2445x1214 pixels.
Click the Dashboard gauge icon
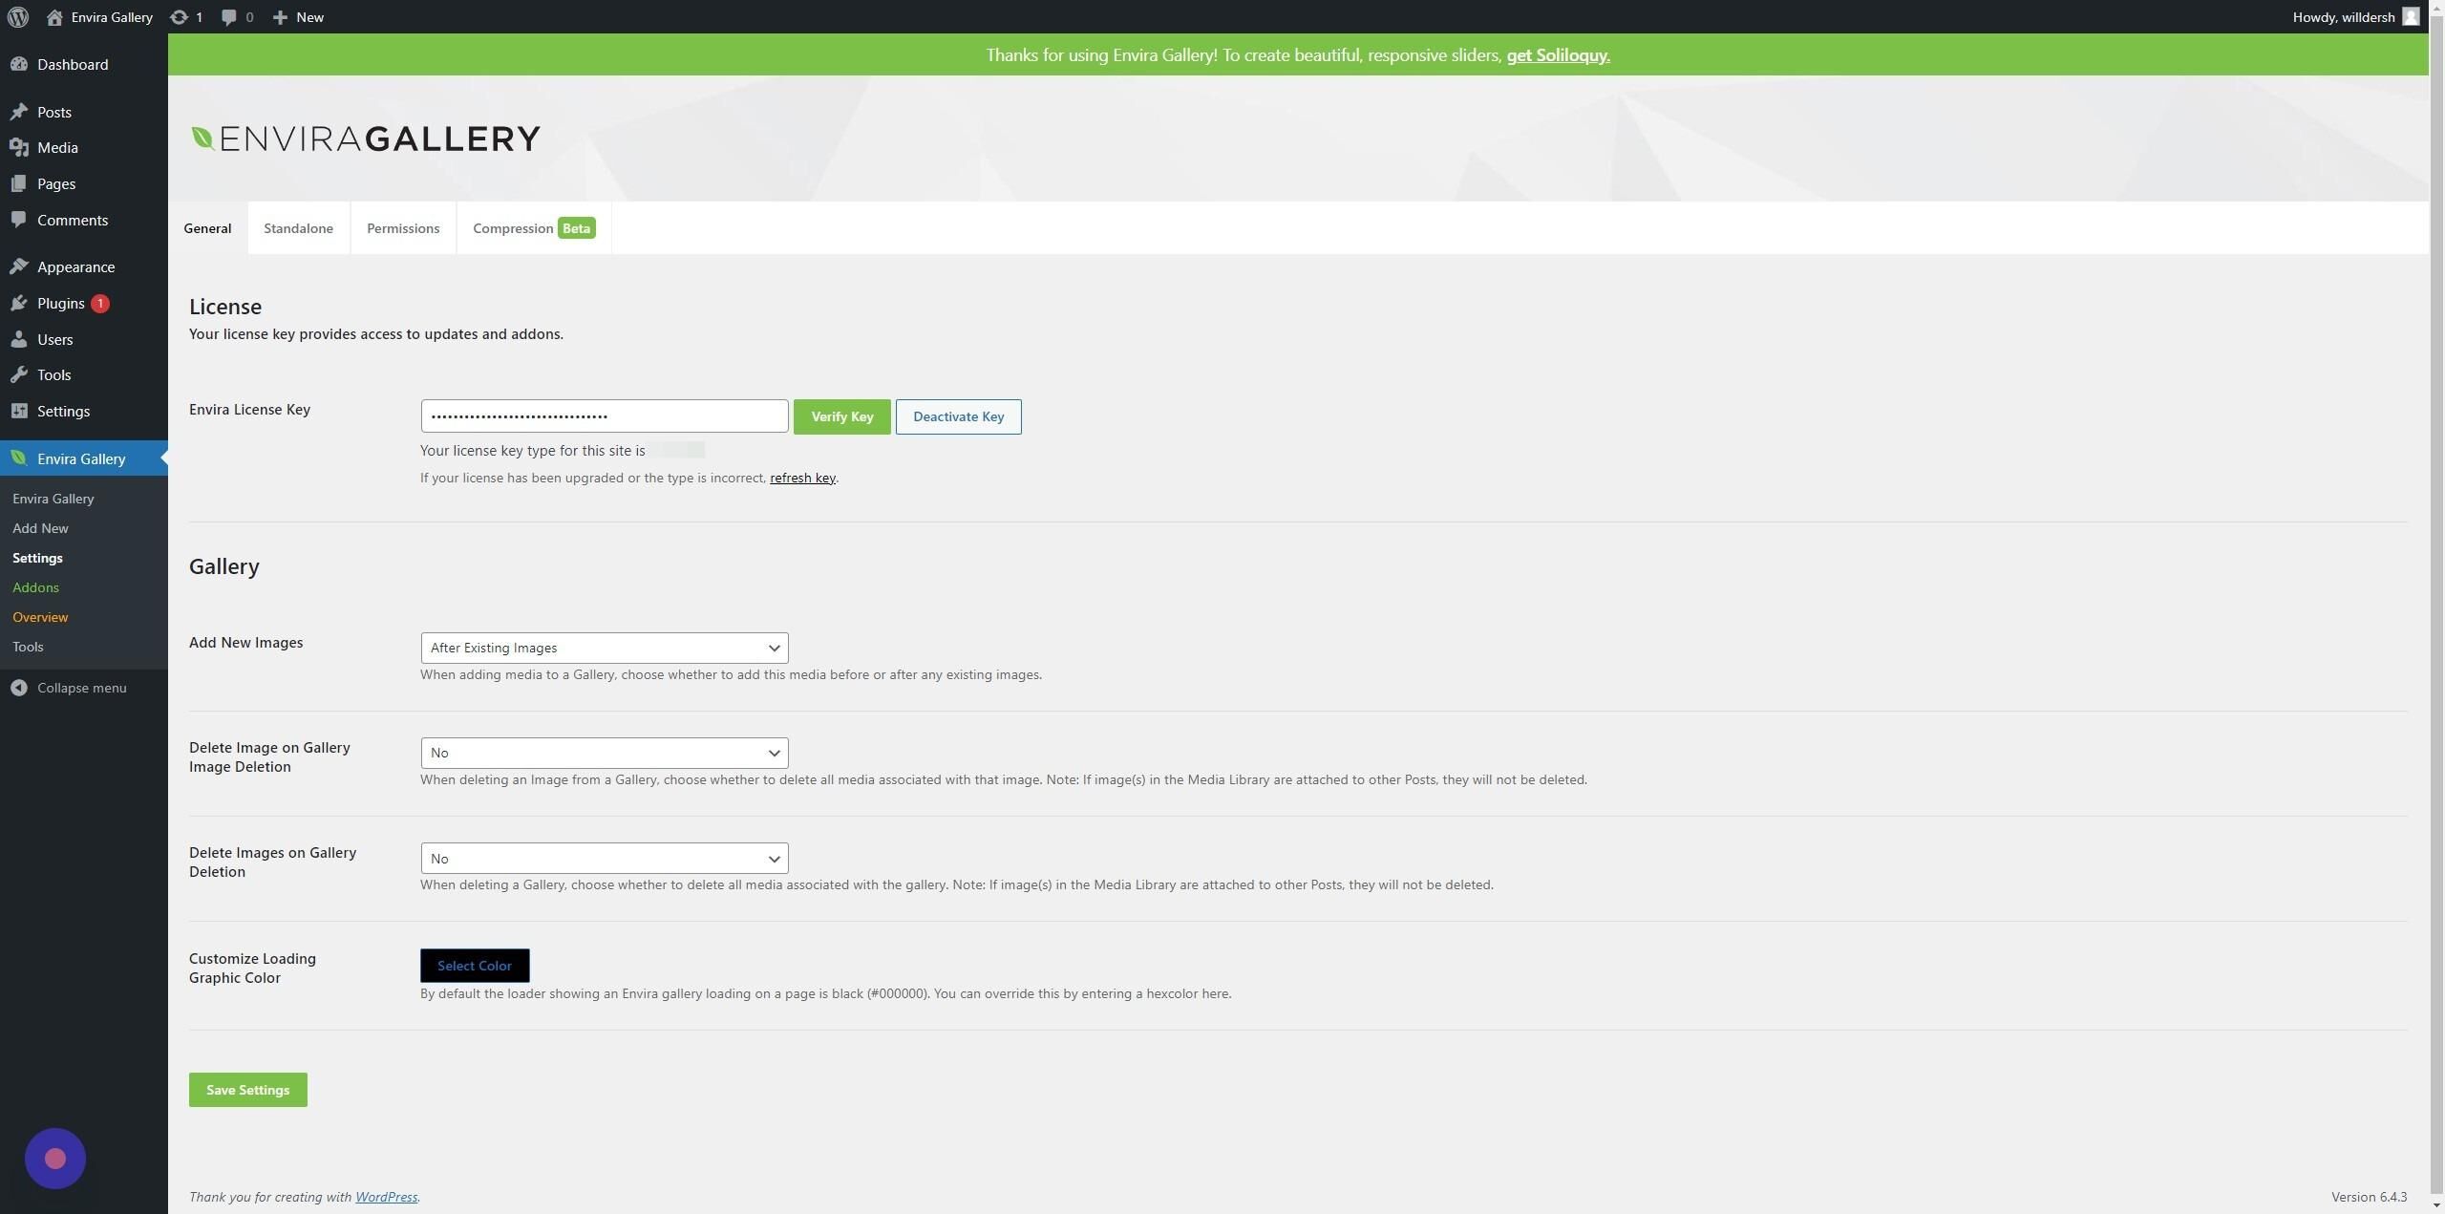point(19,64)
